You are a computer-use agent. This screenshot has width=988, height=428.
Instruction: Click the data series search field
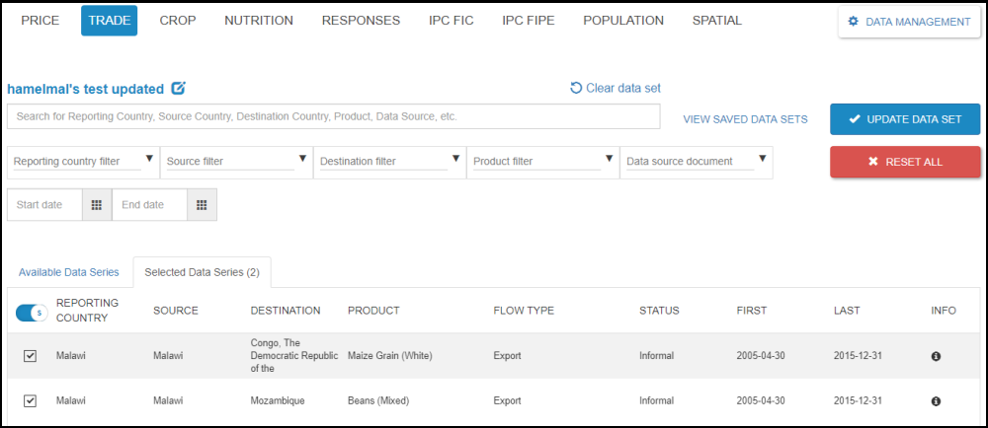[333, 116]
